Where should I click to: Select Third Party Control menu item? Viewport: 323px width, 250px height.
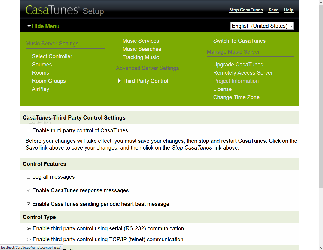tap(145, 81)
